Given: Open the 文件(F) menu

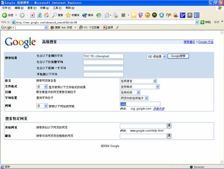Looking at the screenshot, I should pyautogui.click(x=7, y=8).
